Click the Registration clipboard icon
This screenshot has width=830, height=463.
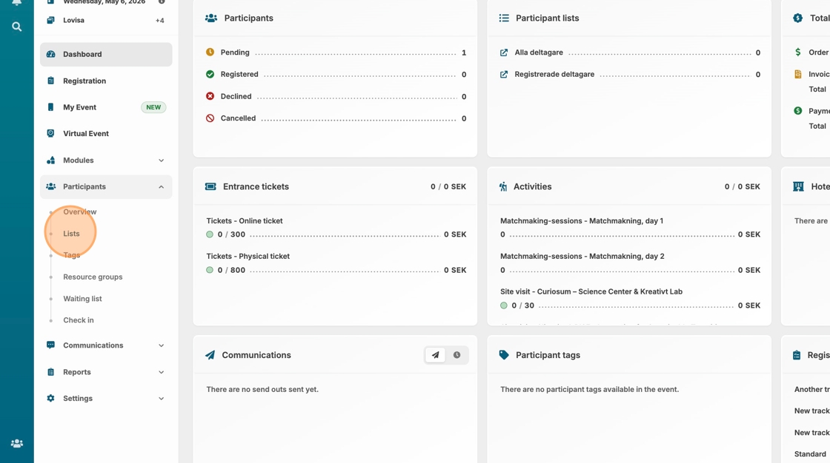(50, 81)
